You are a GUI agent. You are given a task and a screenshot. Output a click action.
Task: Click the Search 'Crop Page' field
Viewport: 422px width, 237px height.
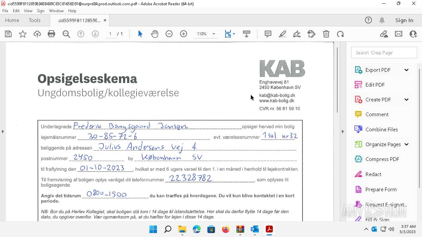[384, 53]
